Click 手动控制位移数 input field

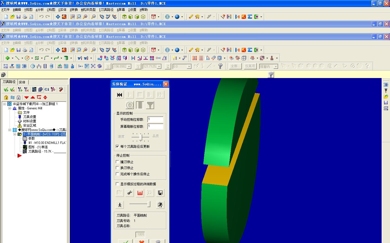(x=155, y=119)
